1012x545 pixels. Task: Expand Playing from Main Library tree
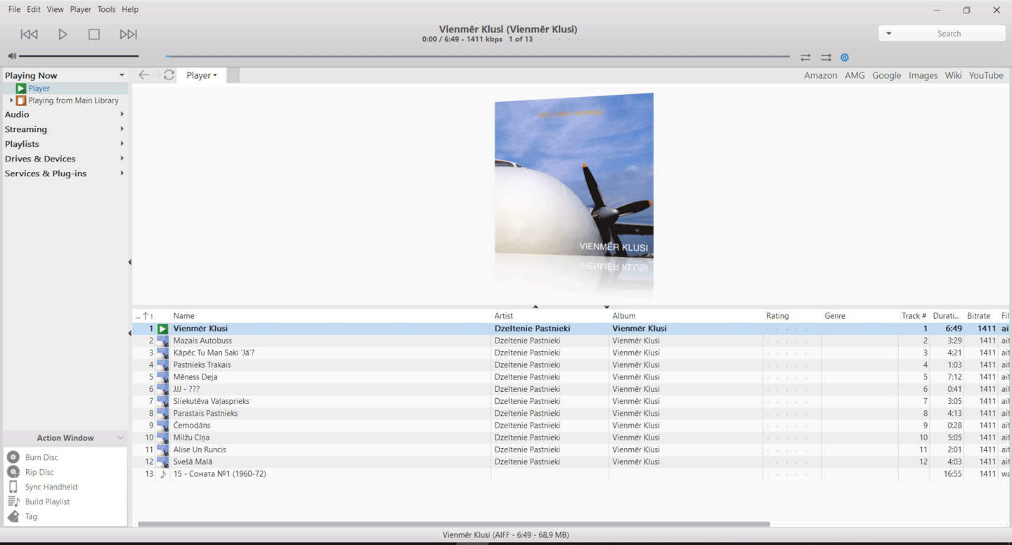11,100
